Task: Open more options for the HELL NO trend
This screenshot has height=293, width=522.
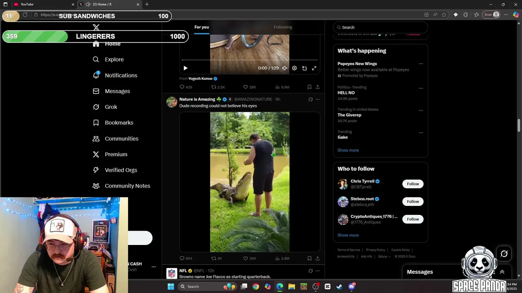Action: point(421,88)
